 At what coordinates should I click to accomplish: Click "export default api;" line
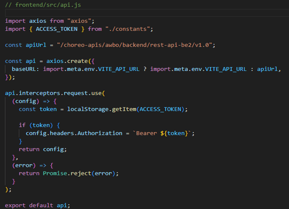[38, 205]
